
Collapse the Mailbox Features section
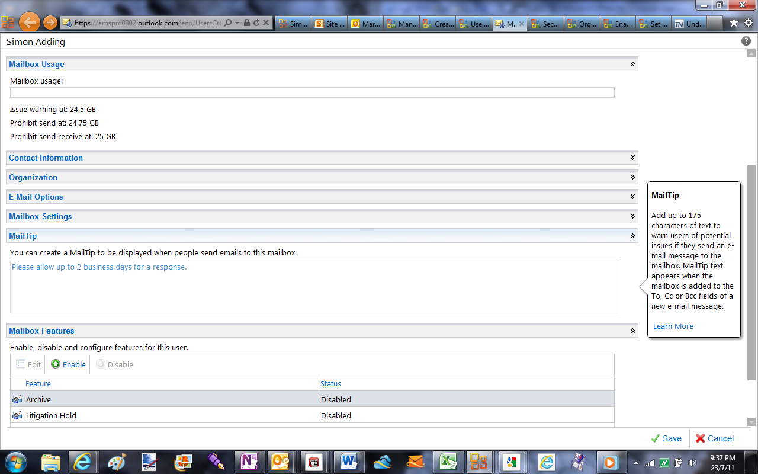coord(632,331)
